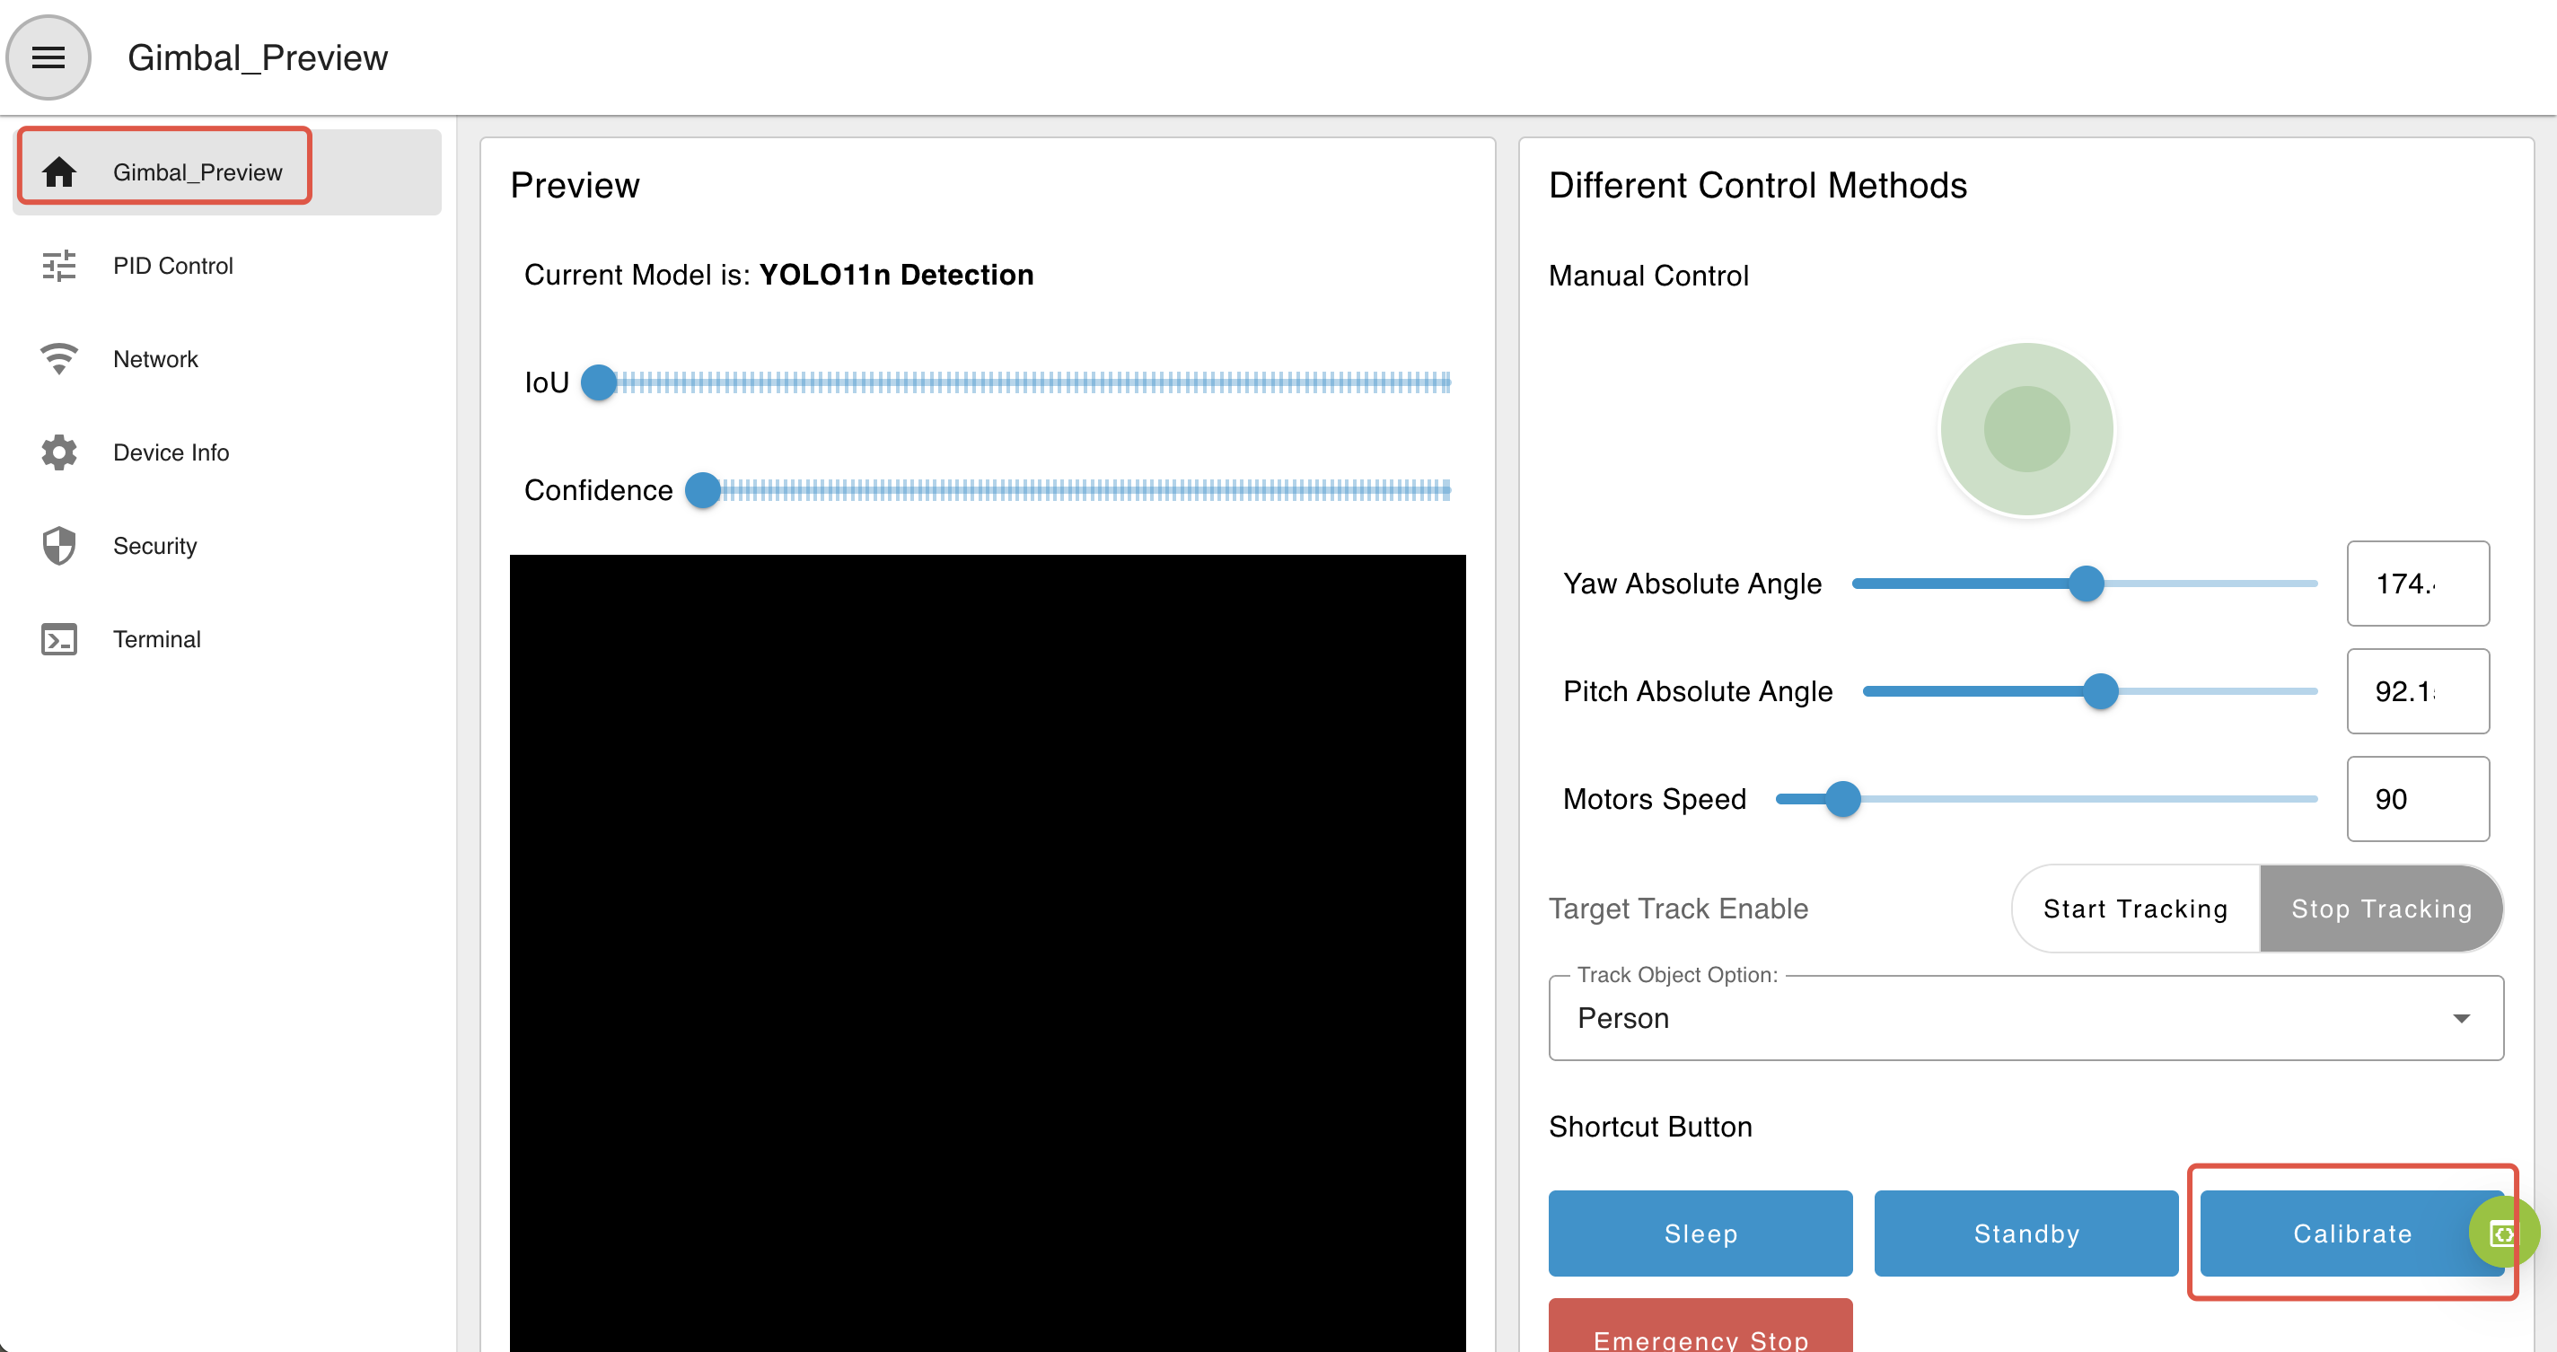Click the Sleep shortcut button

[x=1700, y=1233]
